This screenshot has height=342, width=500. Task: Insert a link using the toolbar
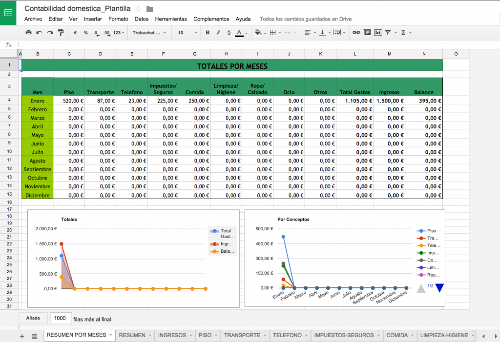coord(356,33)
